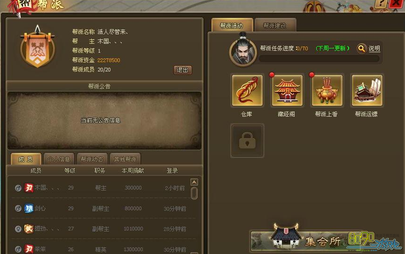
Task: Click the 退出 leave guild button
Action: (x=183, y=70)
